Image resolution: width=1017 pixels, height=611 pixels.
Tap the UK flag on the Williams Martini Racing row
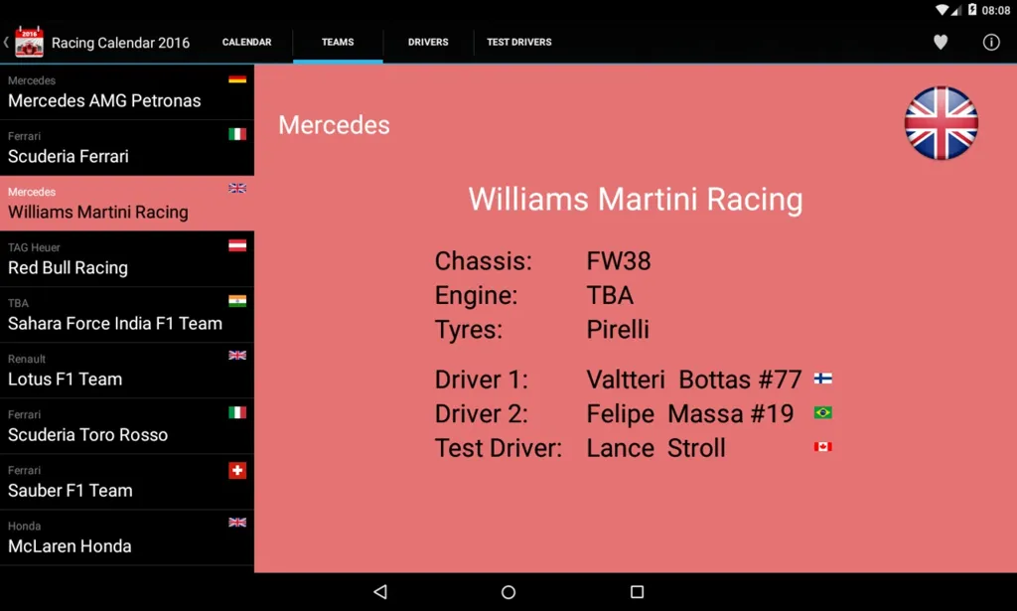pos(237,188)
